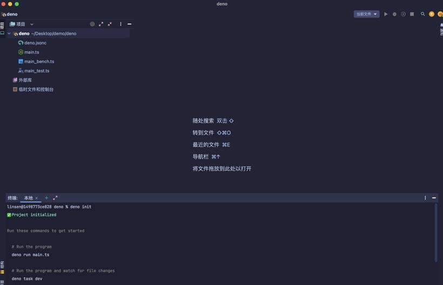Click 'deno run main.ts' terminal text
Screen dimensions: 443x285
click(x=30, y=255)
